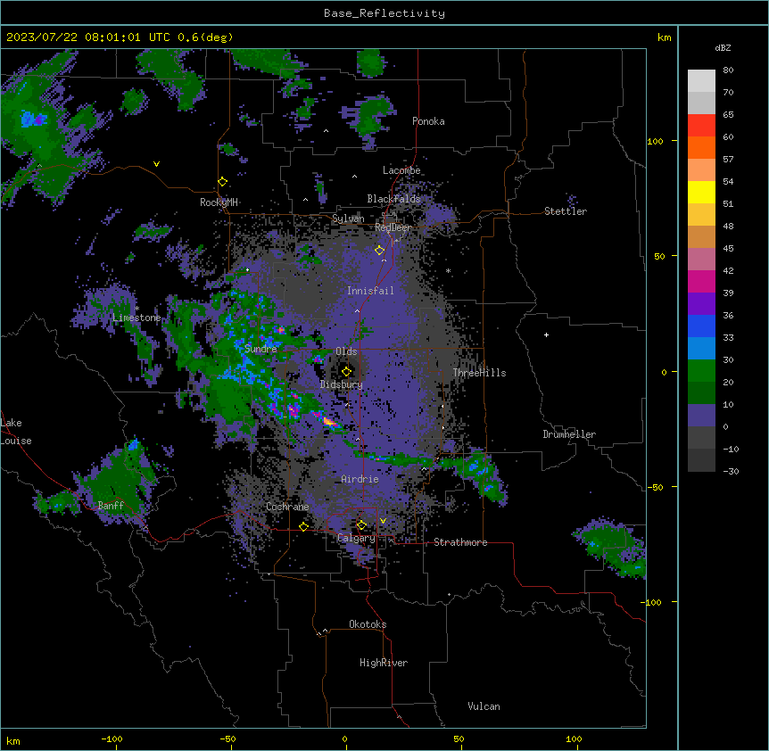Image resolution: width=769 pixels, height=751 pixels.
Task: Click the dBZ legend heading
Action: tap(723, 48)
